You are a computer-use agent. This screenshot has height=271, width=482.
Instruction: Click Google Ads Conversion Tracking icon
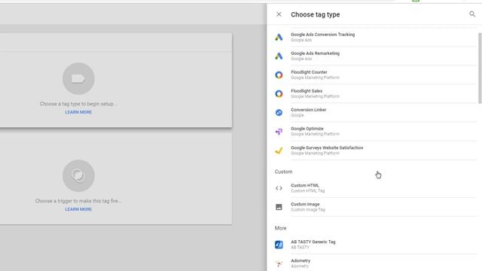click(x=279, y=37)
